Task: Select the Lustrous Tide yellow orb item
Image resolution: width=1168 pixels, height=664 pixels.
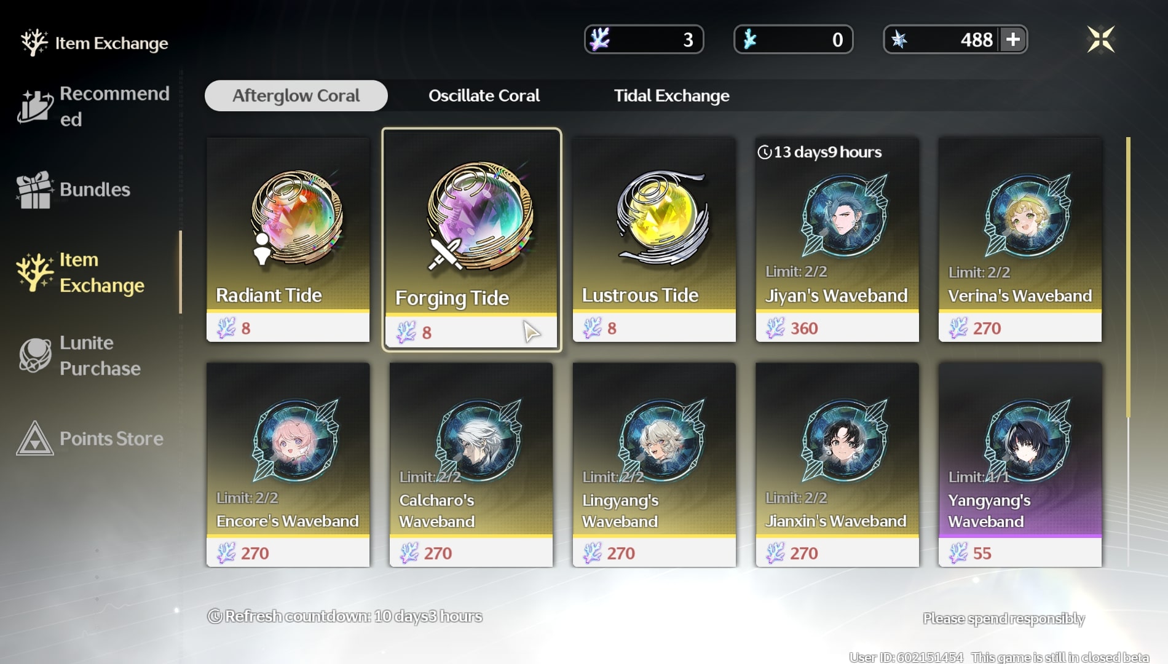Action: pyautogui.click(x=654, y=239)
